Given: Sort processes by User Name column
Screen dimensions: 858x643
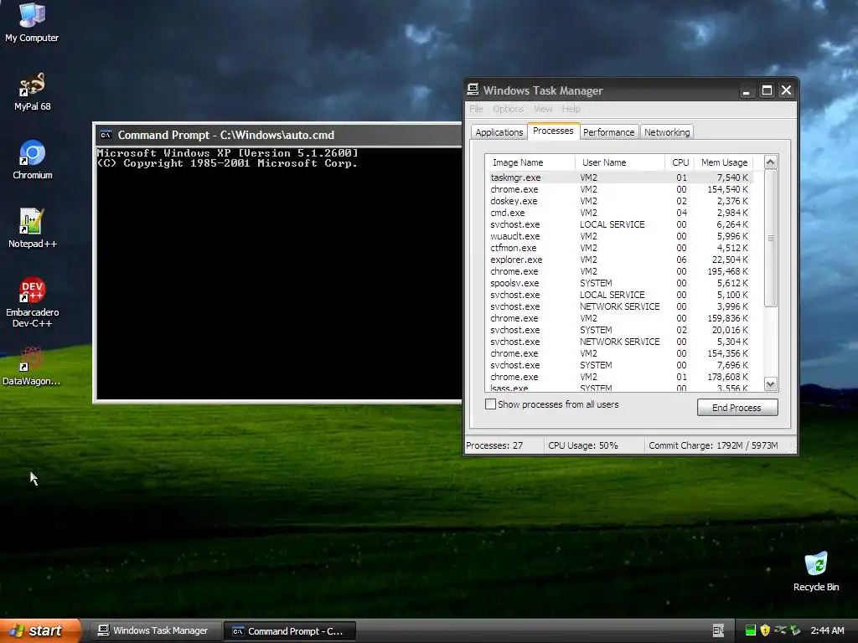Looking at the screenshot, I should [620, 162].
